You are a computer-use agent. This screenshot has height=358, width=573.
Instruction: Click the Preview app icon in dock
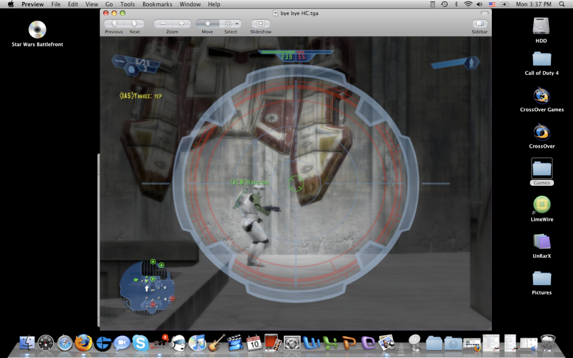(387, 343)
